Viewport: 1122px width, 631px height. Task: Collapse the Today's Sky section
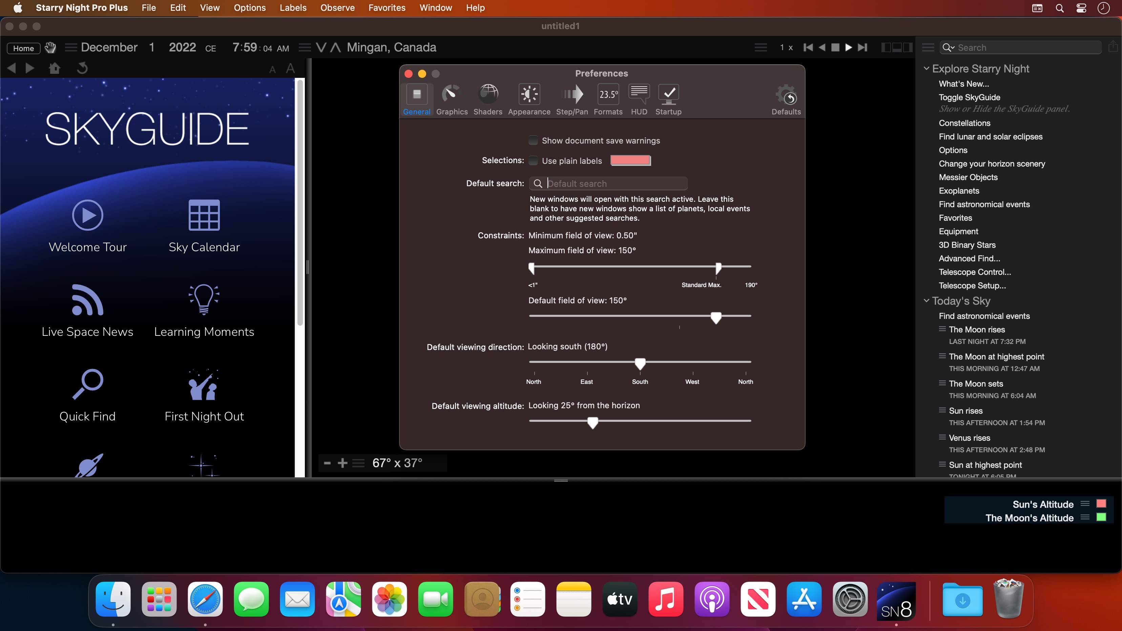point(927,300)
